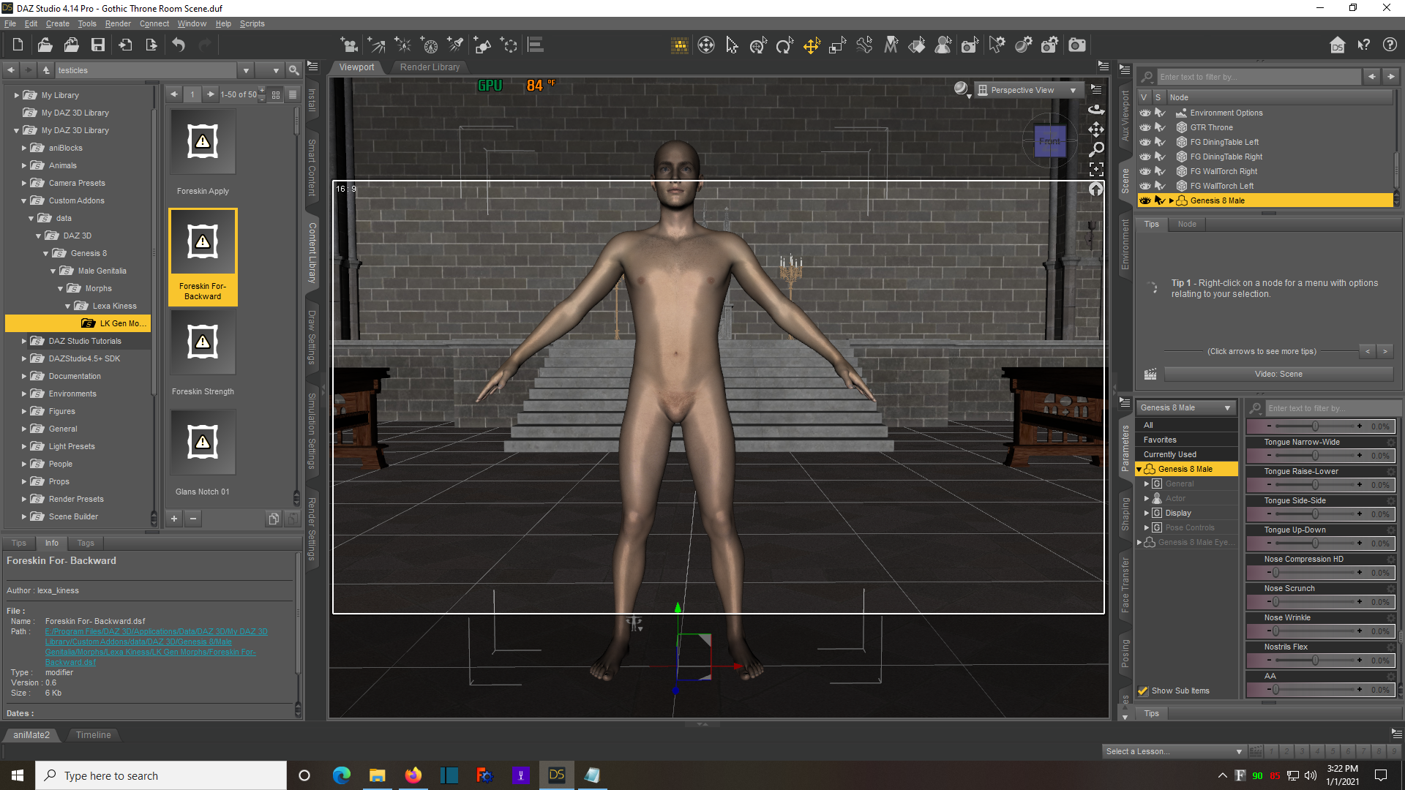Click the viewport zoom magnifier icon
1405x790 pixels.
pos(1096,150)
